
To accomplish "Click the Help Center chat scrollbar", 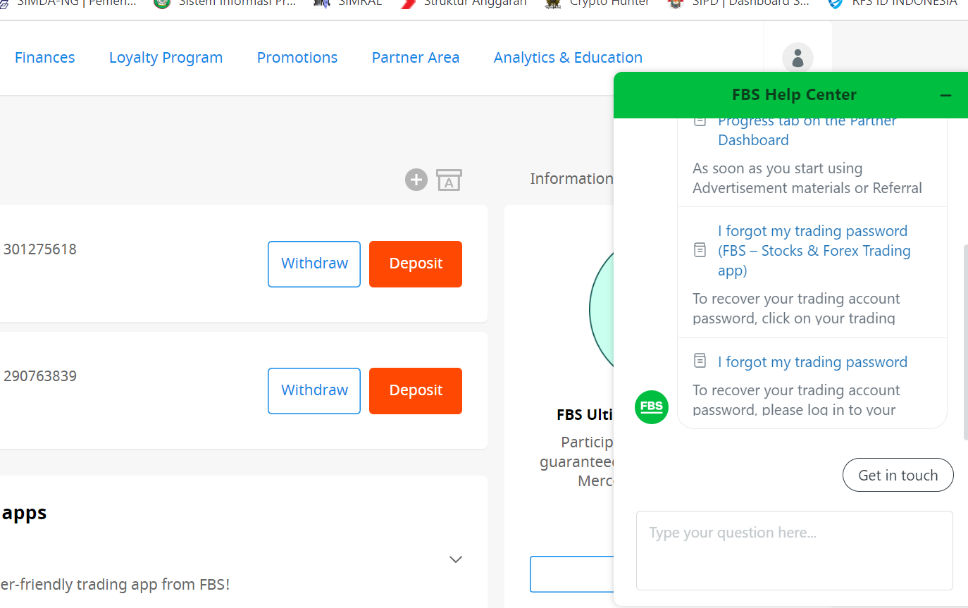I will click(965, 342).
